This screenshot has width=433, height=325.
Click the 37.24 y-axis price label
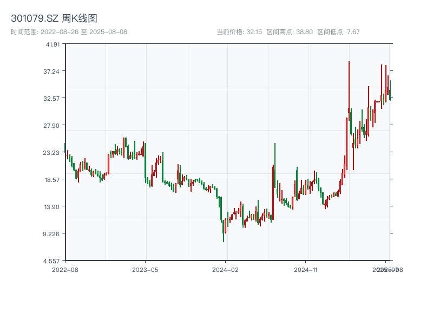point(53,71)
